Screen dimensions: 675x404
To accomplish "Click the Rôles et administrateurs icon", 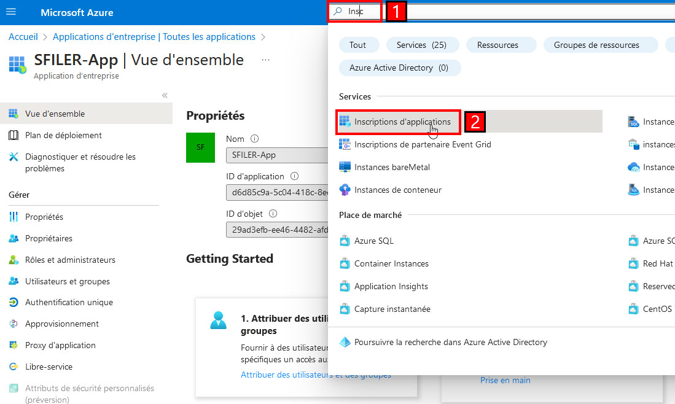I will (x=14, y=260).
